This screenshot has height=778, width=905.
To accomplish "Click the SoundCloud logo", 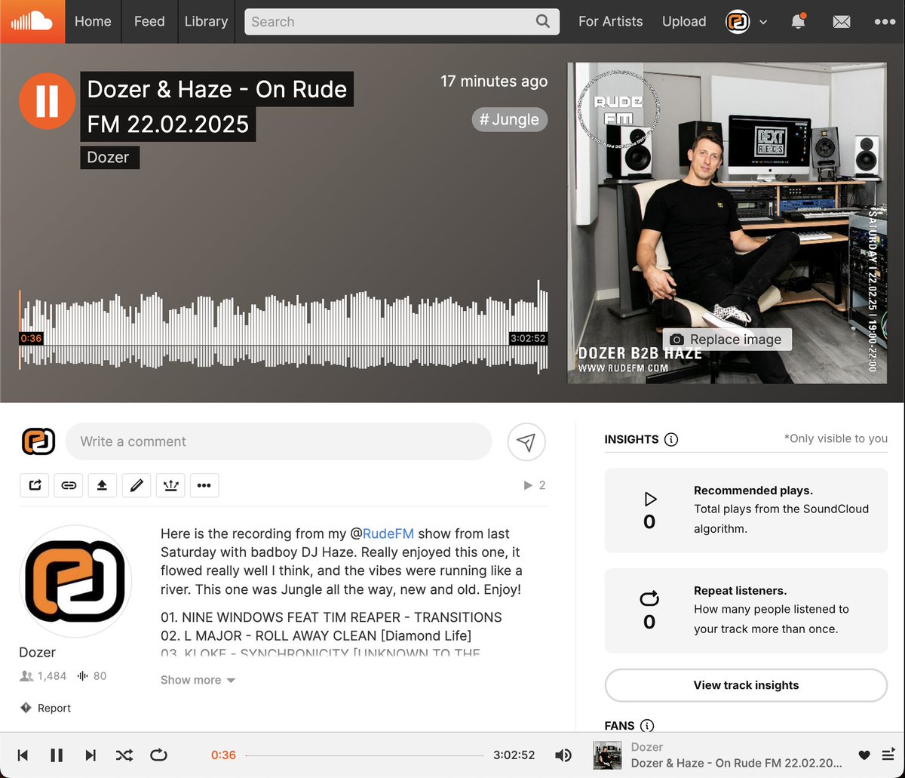I will click(32, 21).
